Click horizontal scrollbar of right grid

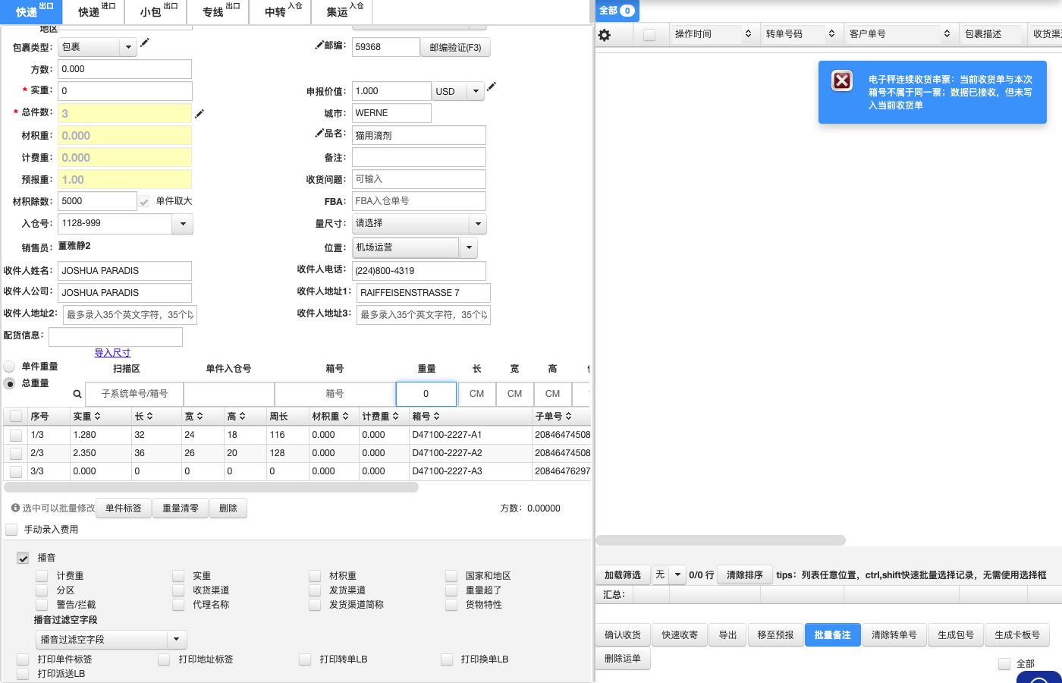[x=721, y=540]
